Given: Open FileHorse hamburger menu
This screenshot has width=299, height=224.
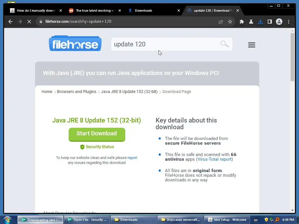Looking at the screenshot, I should [x=251, y=45].
